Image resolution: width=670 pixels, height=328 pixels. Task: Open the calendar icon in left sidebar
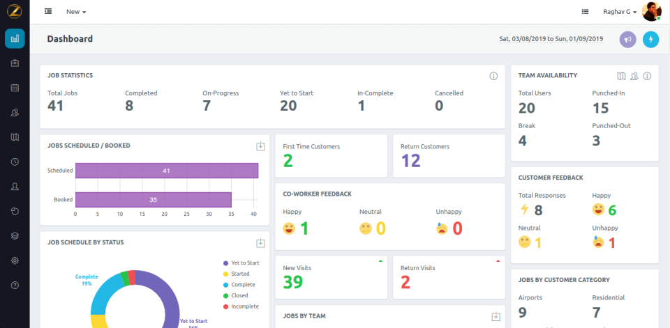(x=15, y=88)
